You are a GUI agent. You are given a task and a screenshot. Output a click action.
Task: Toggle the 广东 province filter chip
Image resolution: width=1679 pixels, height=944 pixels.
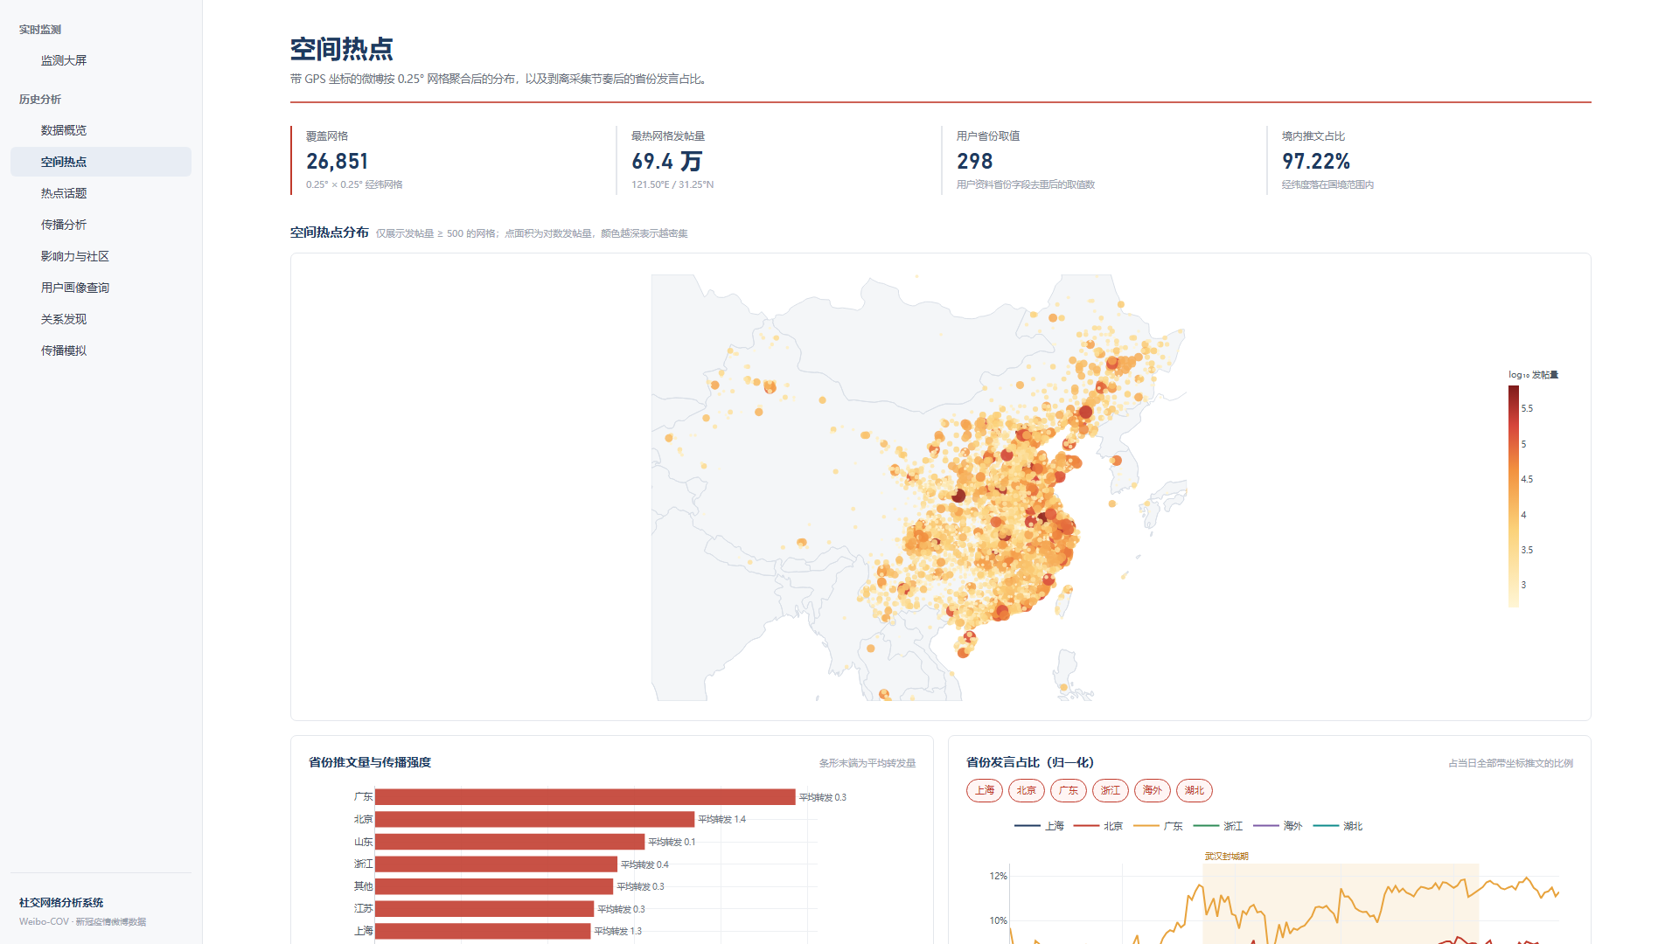tap(1069, 790)
